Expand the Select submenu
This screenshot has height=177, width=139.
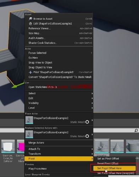[59, 93]
